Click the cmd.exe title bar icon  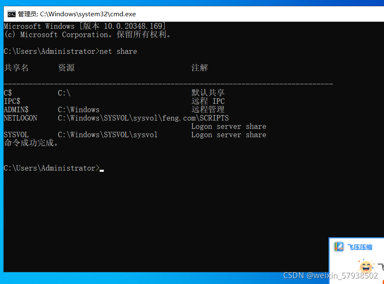(11, 14)
